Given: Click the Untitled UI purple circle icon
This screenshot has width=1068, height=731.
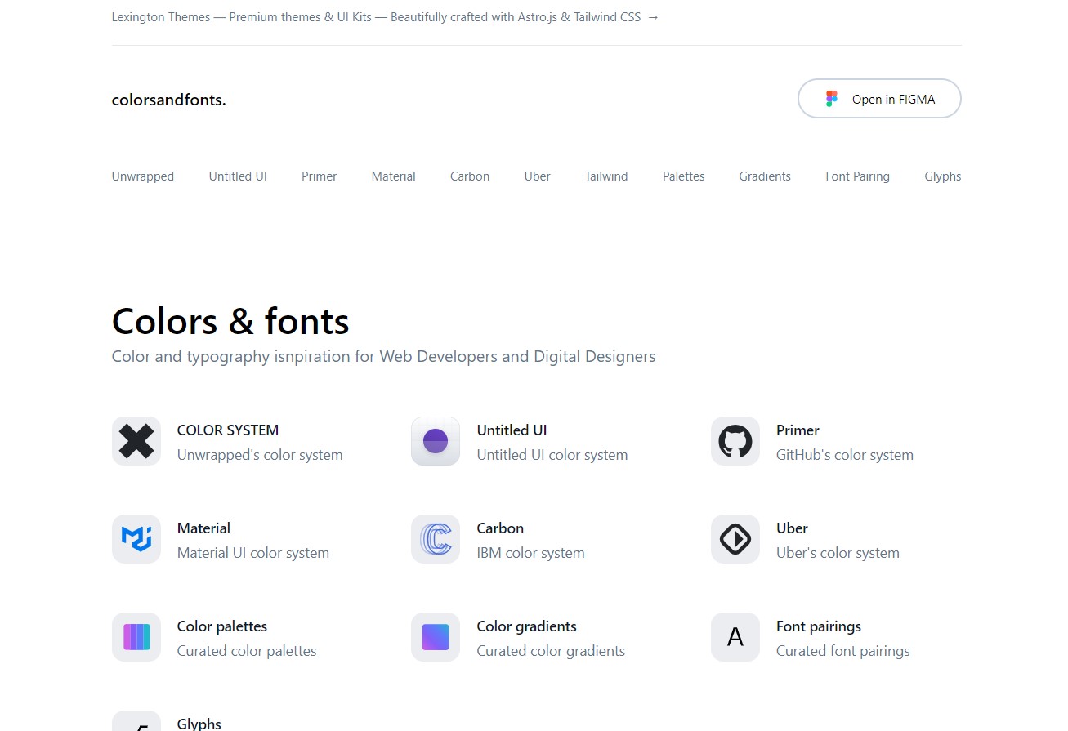Looking at the screenshot, I should (x=436, y=441).
